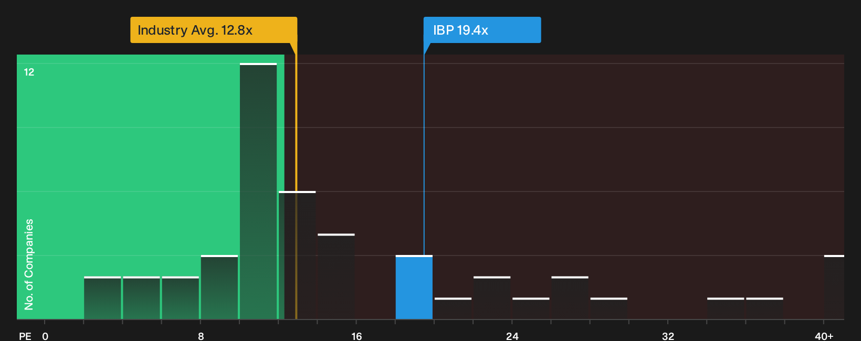
Task: Click the x-axis label 32
Action: 668,336
